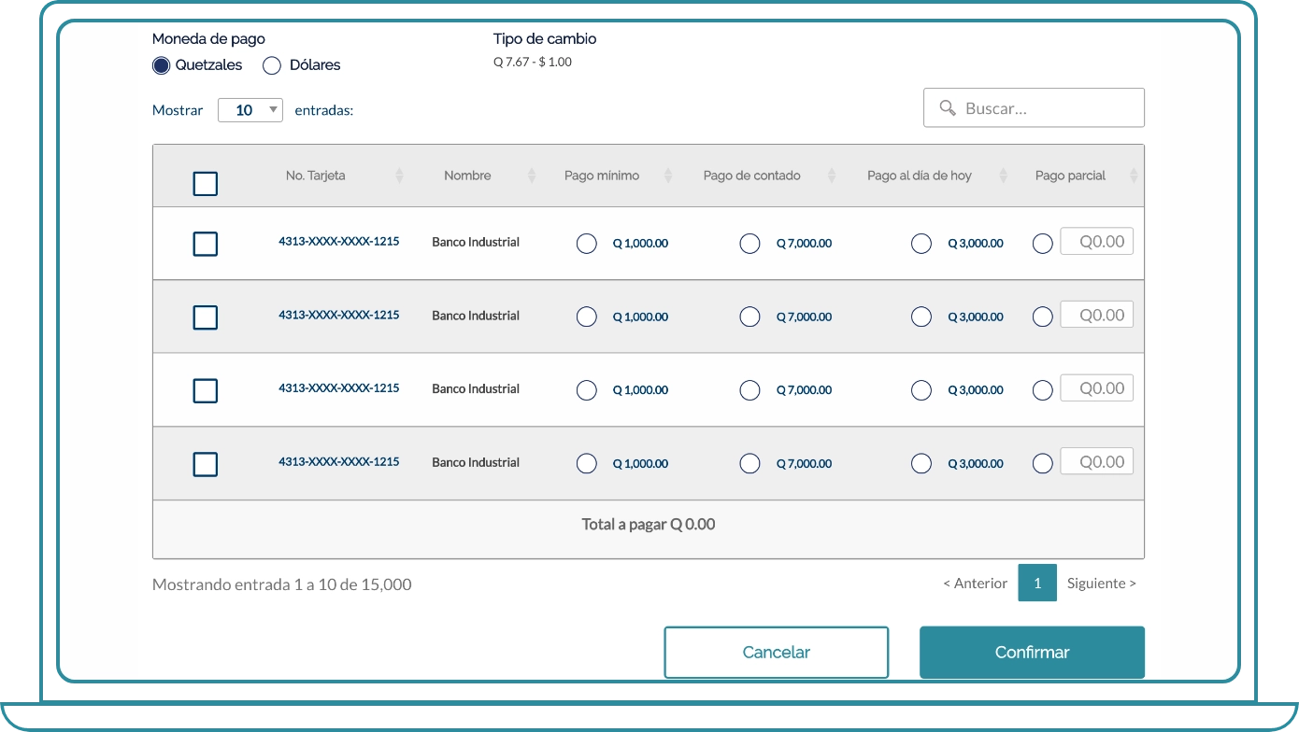The height and width of the screenshot is (732, 1299).
Task: Click the magnifying glass search icon
Action: coord(948,108)
